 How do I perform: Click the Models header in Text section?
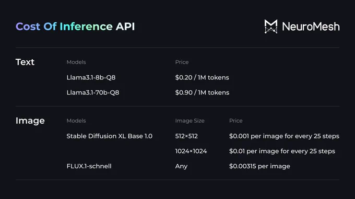[x=76, y=62]
